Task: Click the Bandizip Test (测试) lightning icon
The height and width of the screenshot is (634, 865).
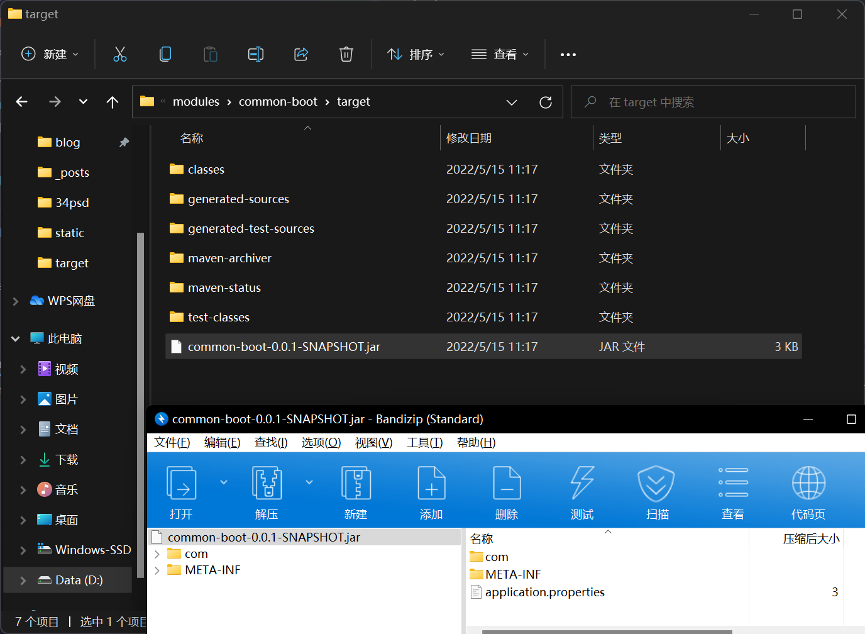Action: click(x=581, y=483)
